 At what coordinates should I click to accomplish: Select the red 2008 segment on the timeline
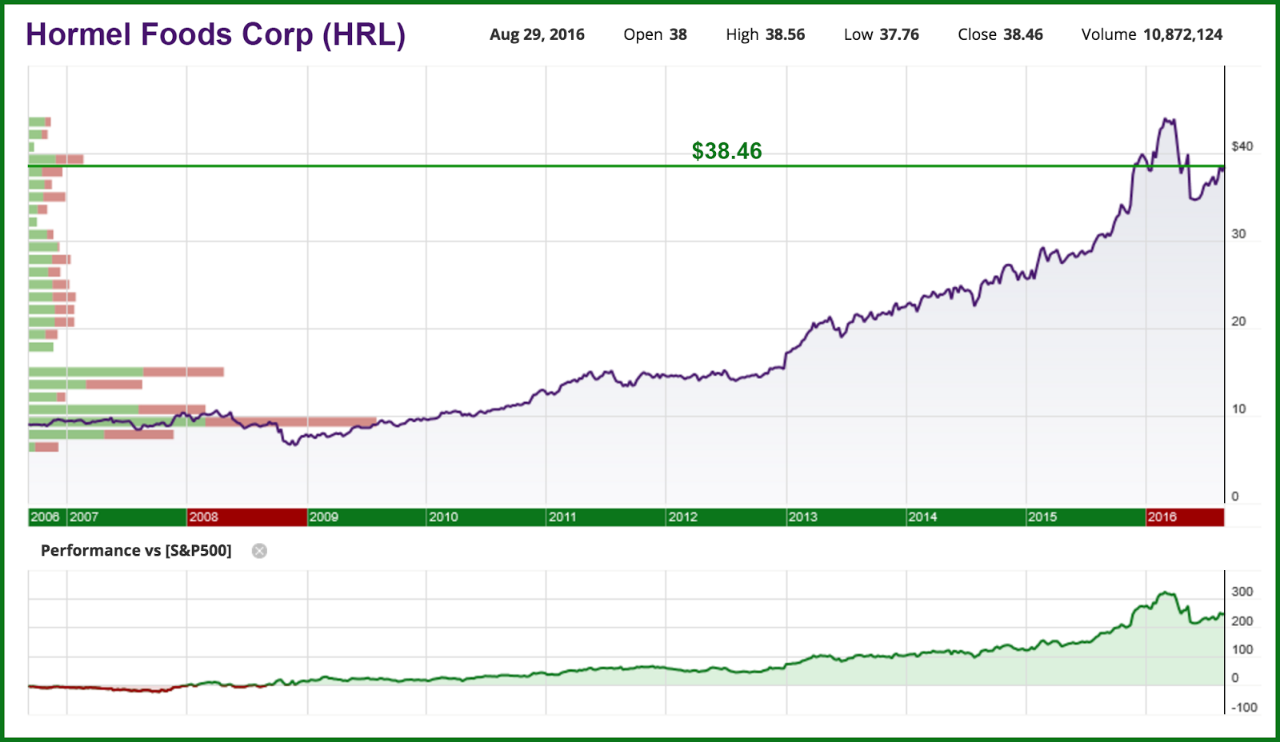tap(246, 517)
